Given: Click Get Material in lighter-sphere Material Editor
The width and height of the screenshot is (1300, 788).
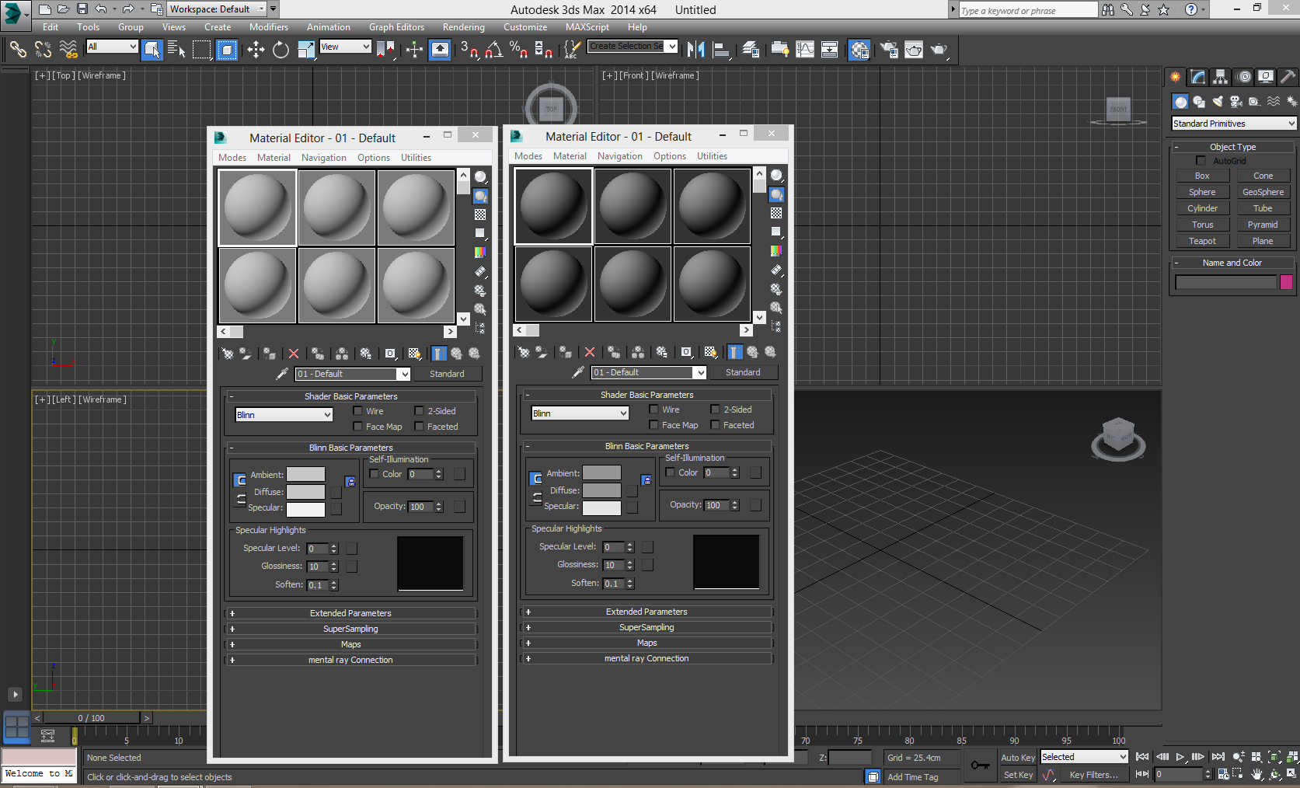Looking at the screenshot, I should click(227, 354).
